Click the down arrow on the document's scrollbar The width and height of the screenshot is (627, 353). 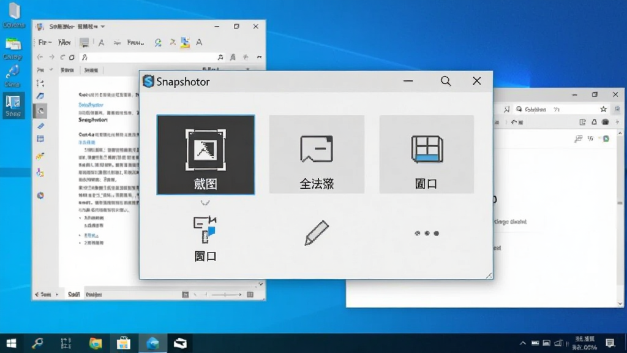[261, 284]
